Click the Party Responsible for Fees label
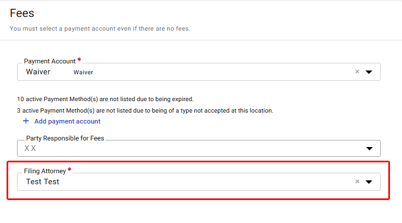Viewport: 402px width, 223px height. [65, 138]
